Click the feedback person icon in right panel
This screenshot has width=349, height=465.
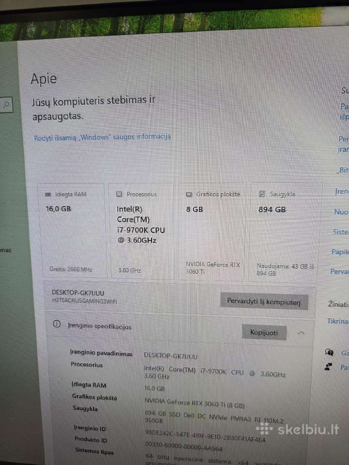328,367
